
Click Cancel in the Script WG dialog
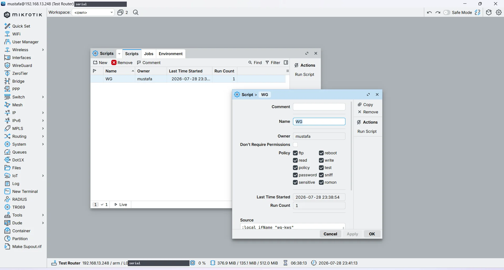(330, 234)
